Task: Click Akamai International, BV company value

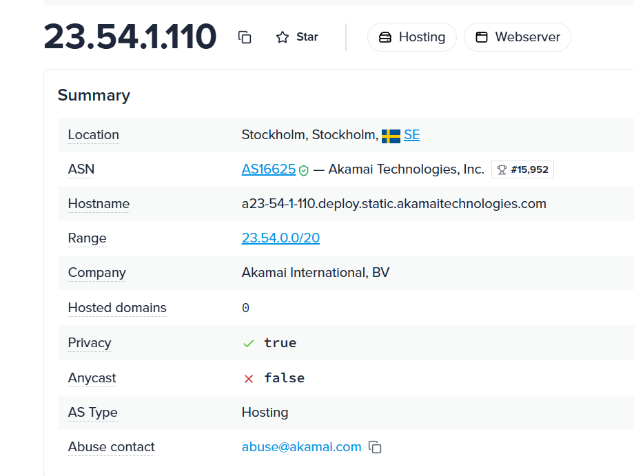Action: click(x=316, y=272)
